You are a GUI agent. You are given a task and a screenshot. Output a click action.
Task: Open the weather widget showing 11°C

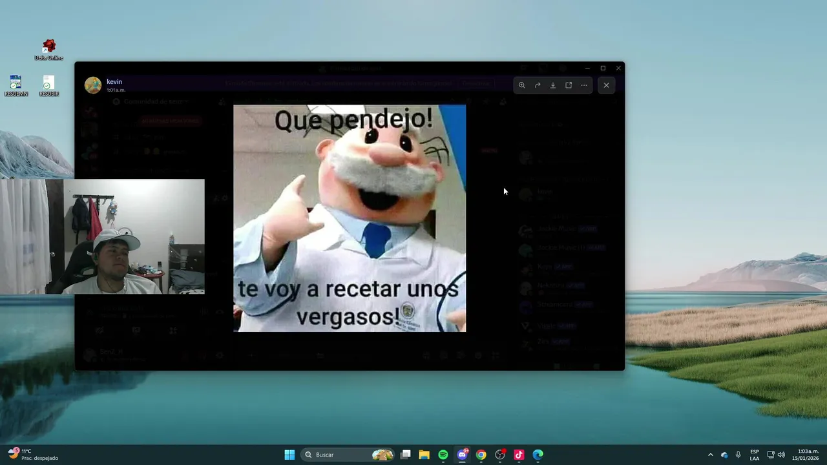click(33, 455)
